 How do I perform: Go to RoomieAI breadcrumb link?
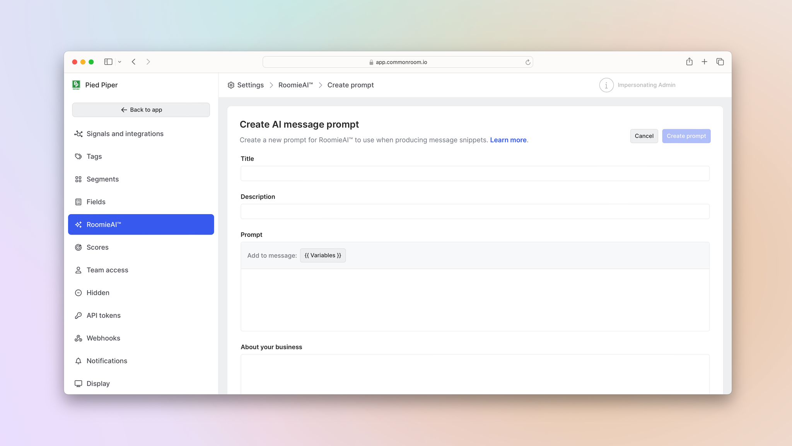(x=295, y=85)
